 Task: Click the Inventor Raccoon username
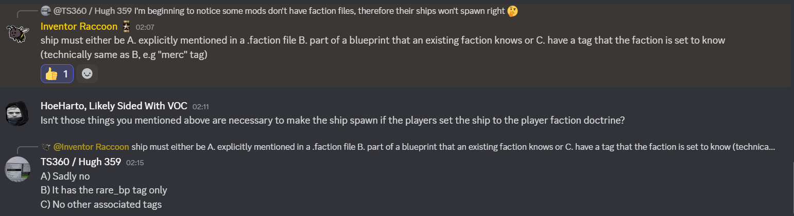[x=79, y=26]
